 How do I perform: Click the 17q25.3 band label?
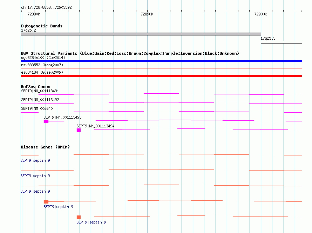tap(268, 38)
